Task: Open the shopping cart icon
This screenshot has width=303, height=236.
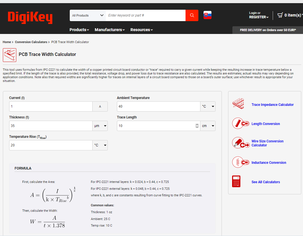Action: [x=280, y=15]
